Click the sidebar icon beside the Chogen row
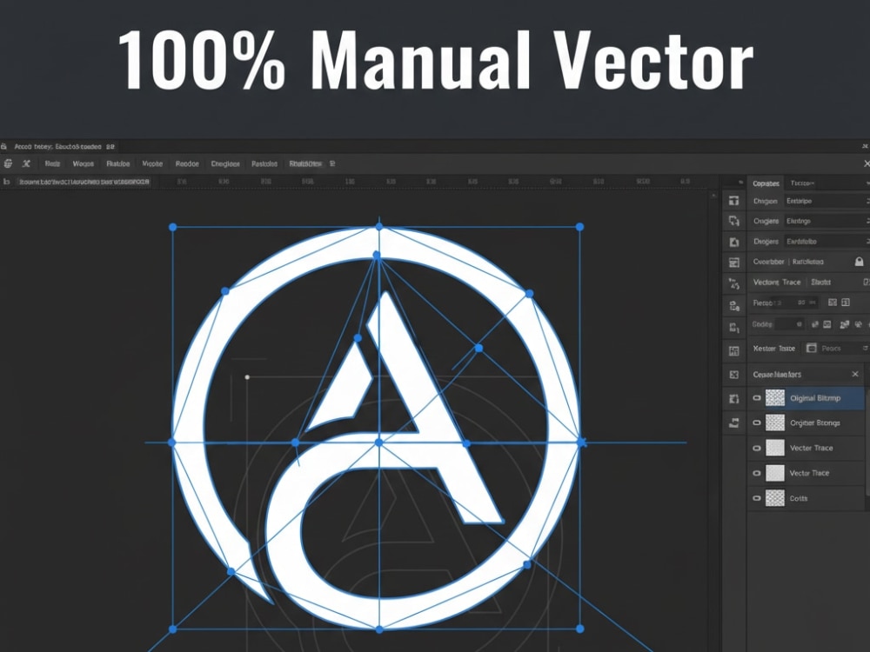The height and width of the screenshot is (652, 870). (734, 201)
